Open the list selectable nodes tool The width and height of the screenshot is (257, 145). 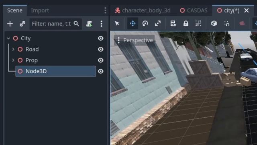click(x=173, y=23)
